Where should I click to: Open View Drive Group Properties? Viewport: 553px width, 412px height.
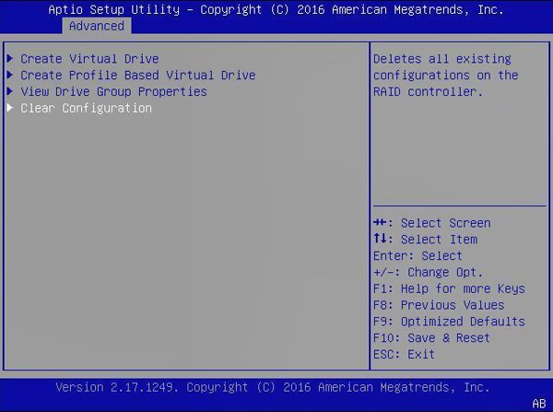[x=113, y=92]
